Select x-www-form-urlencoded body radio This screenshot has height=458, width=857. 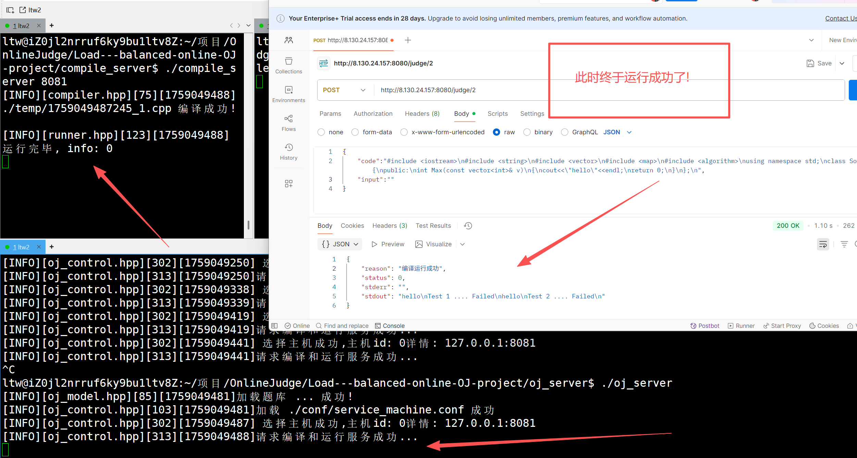tap(404, 132)
